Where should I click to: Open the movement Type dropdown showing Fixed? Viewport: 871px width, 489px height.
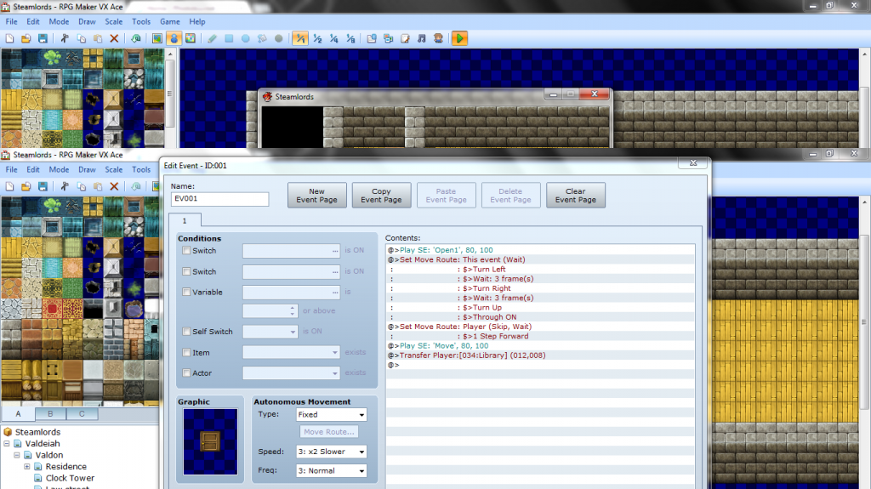coord(331,414)
